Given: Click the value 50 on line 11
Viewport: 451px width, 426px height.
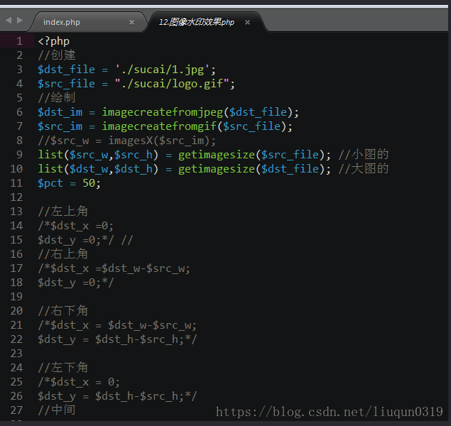Looking at the screenshot, I should (89, 183).
